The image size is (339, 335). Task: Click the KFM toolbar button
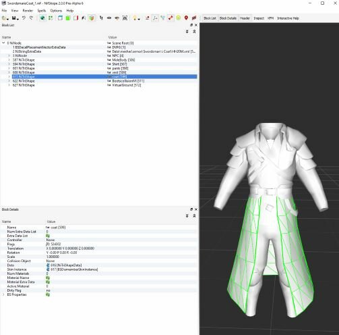coord(270,18)
